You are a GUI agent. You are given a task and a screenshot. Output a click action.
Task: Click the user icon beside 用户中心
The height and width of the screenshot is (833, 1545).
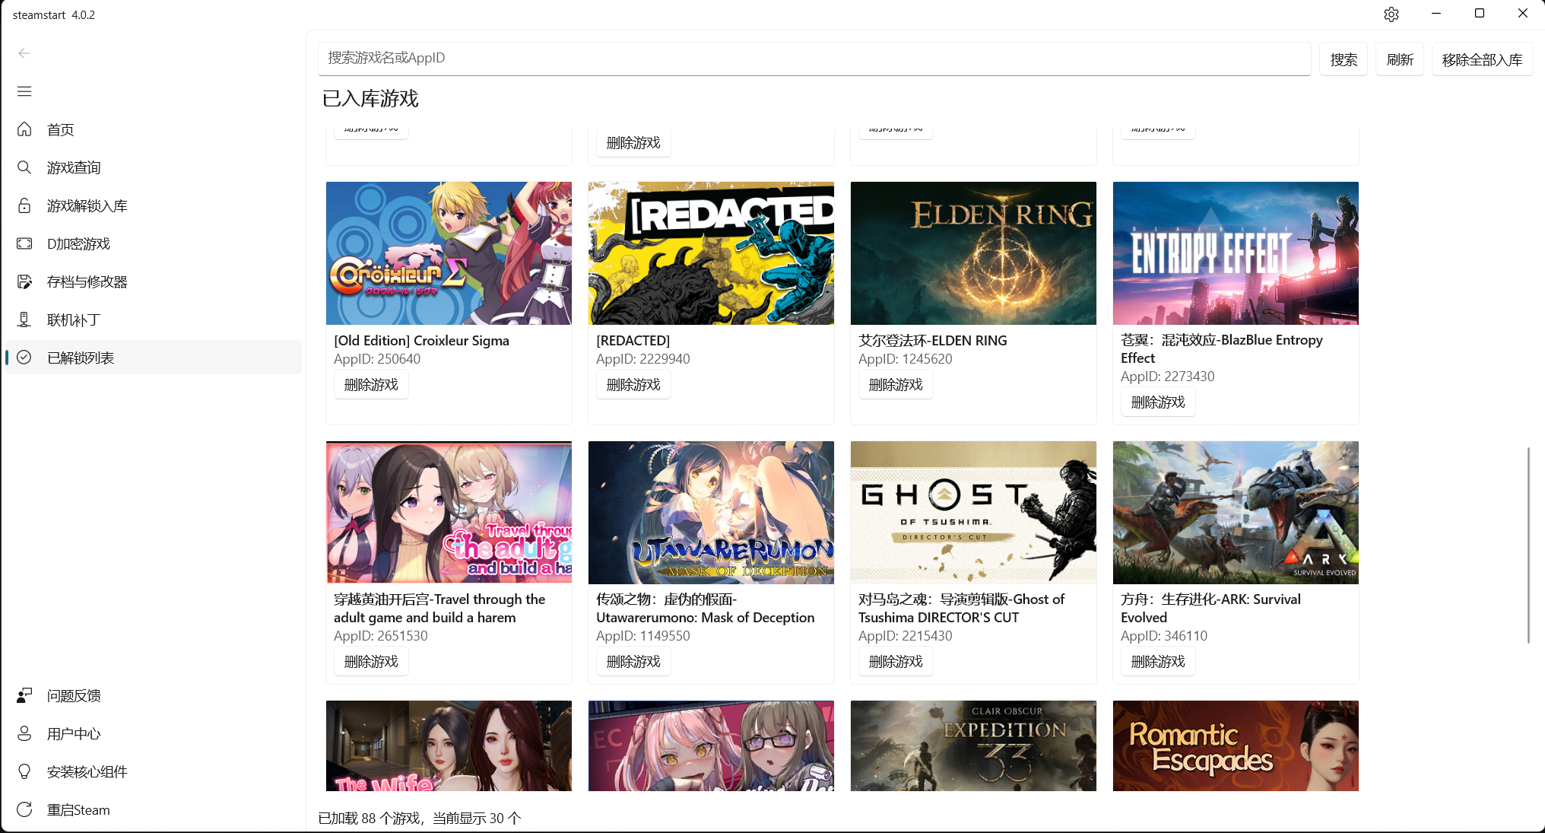click(24, 733)
